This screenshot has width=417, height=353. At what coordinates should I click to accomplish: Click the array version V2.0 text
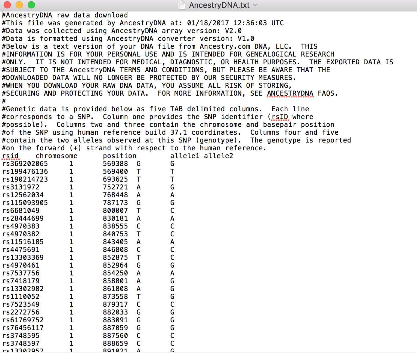tap(233, 31)
